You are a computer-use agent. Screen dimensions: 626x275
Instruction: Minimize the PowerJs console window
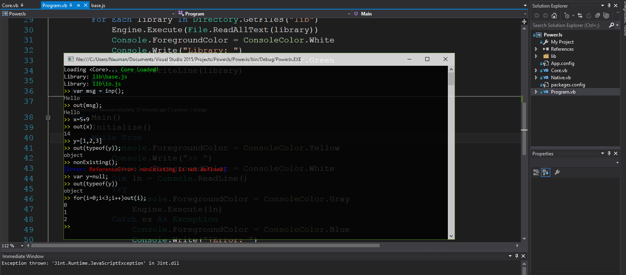[409, 59]
